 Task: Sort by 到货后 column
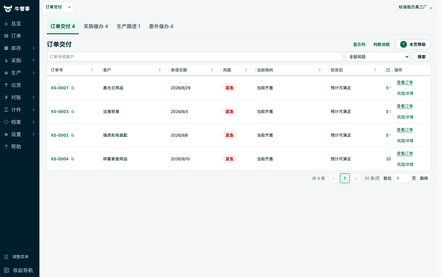pos(375,70)
